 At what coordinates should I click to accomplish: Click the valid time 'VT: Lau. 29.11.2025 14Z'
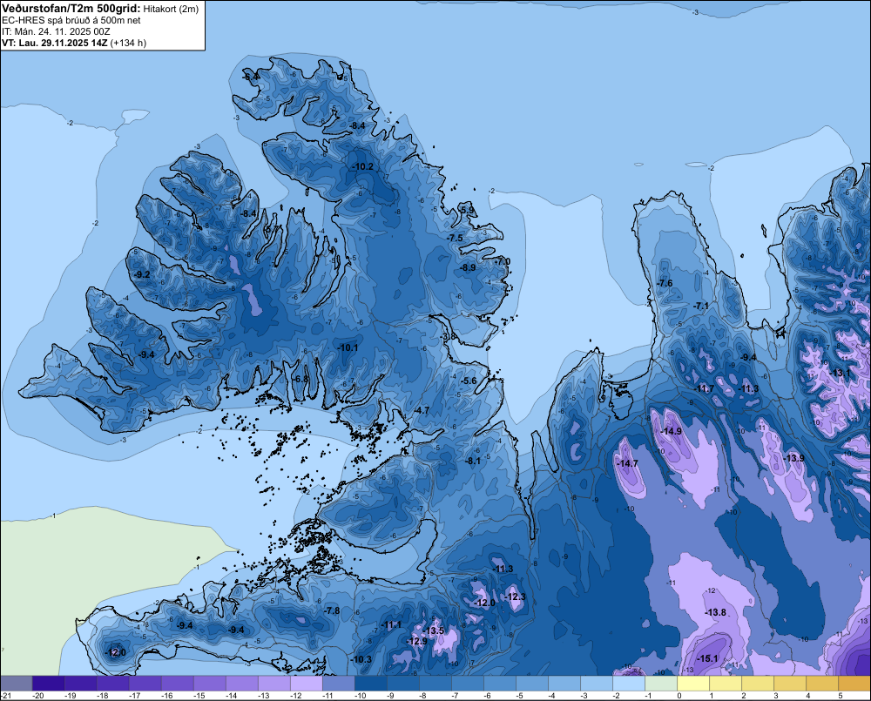click(x=55, y=43)
